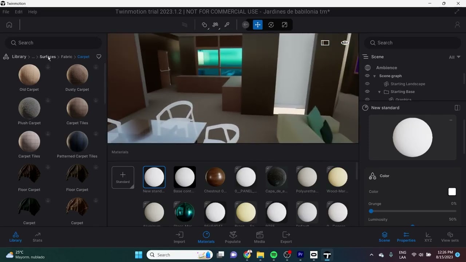Navigate to Surfaces in the breadcrumb
The image size is (466, 262).
coord(48,57)
